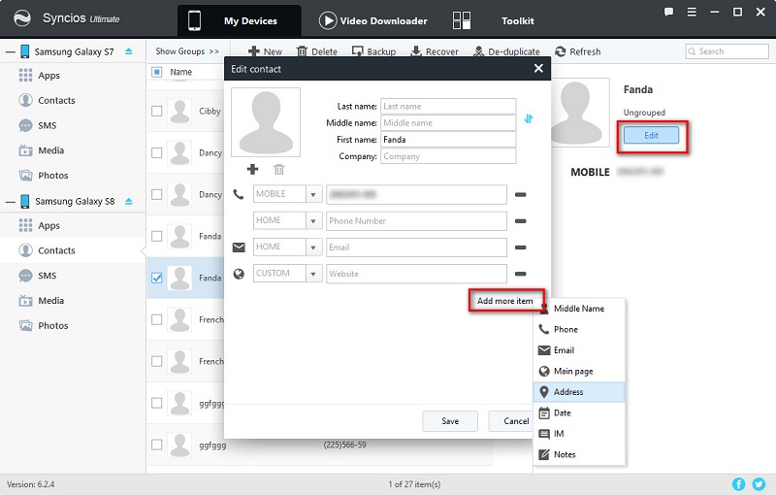The width and height of the screenshot is (776, 495).
Task: Click the swap name order icon
Action: click(529, 118)
